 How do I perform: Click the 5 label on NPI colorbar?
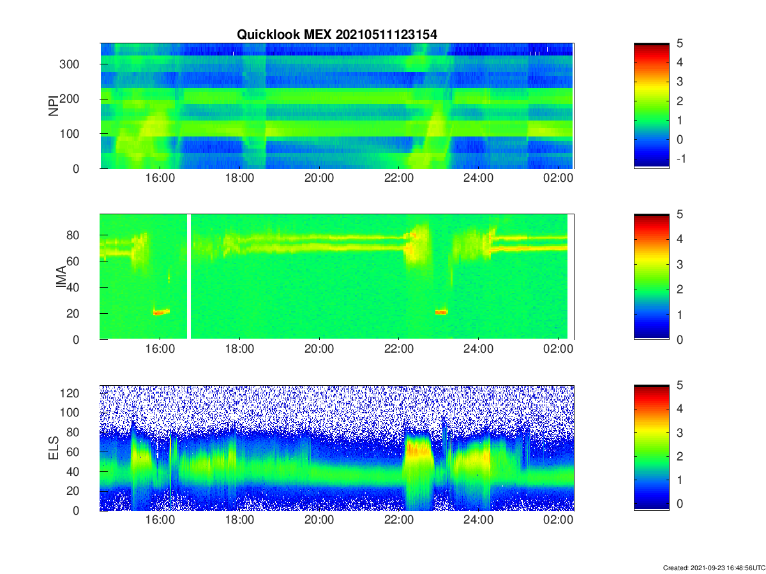(x=680, y=43)
